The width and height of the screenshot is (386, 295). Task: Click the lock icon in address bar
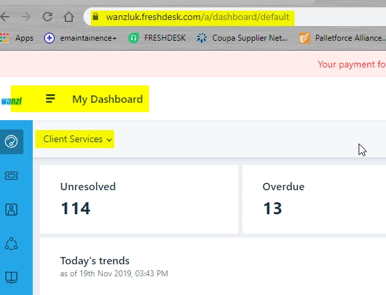(x=95, y=17)
